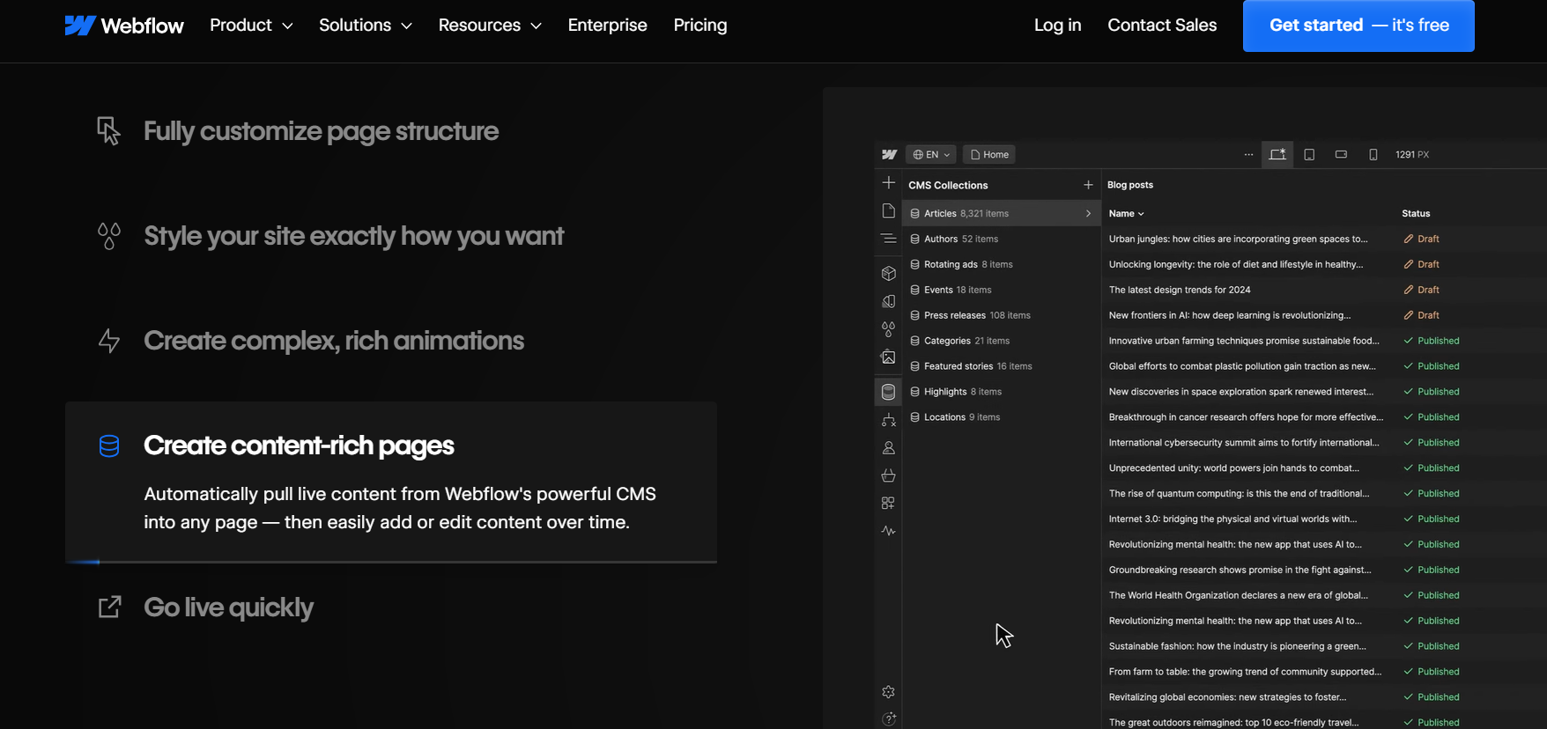Expand the Articles collection chevron

pos(1088,213)
